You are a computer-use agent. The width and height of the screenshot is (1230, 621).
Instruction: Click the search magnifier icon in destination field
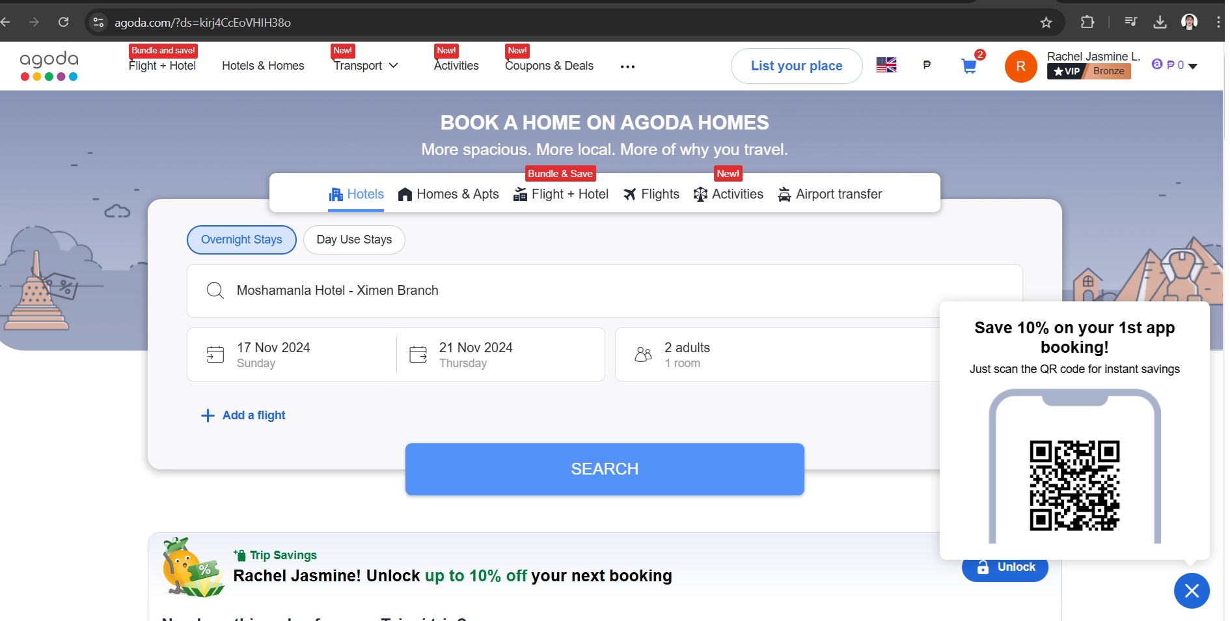click(x=215, y=290)
